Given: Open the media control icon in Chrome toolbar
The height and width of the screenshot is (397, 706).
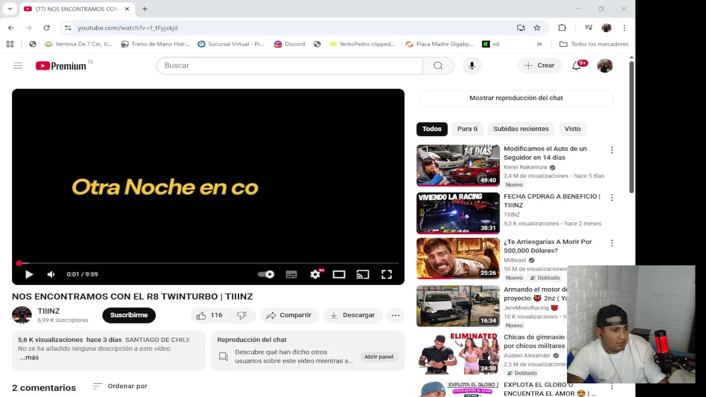Looking at the screenshot, I should click(589, 28).
